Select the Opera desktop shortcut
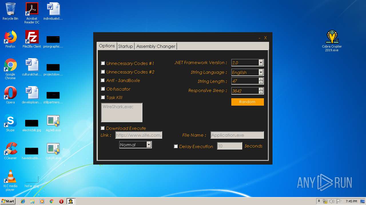 point(10,95)
